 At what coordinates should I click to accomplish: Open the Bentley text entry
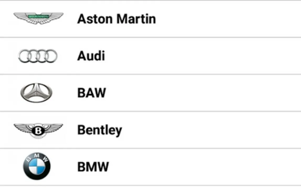point(100,130)
